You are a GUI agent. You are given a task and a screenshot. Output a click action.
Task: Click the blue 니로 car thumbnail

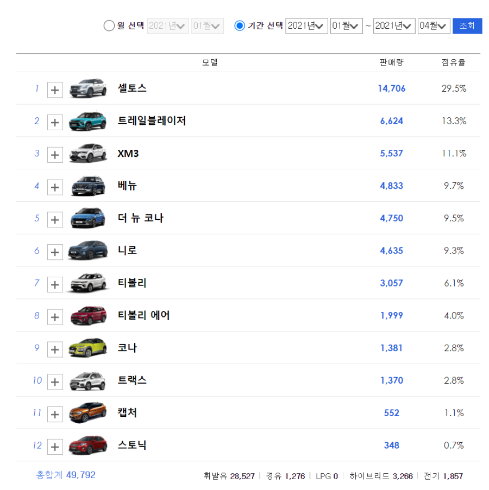coord(88,250)
